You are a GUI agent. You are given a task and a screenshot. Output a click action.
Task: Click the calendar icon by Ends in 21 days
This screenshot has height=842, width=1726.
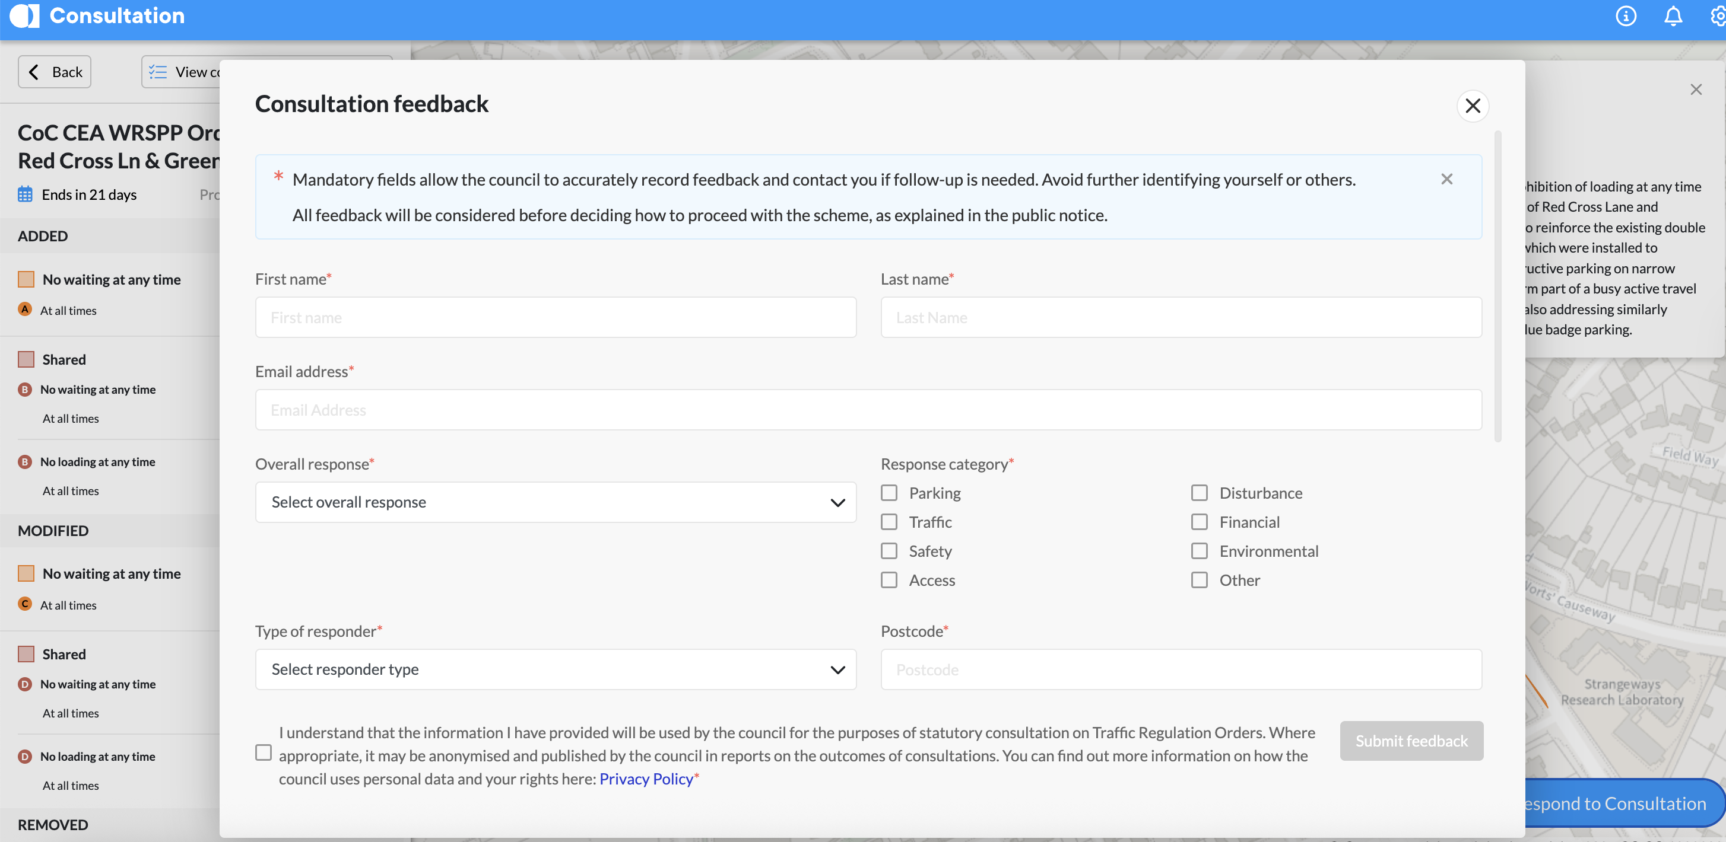[x=25, y=194]
